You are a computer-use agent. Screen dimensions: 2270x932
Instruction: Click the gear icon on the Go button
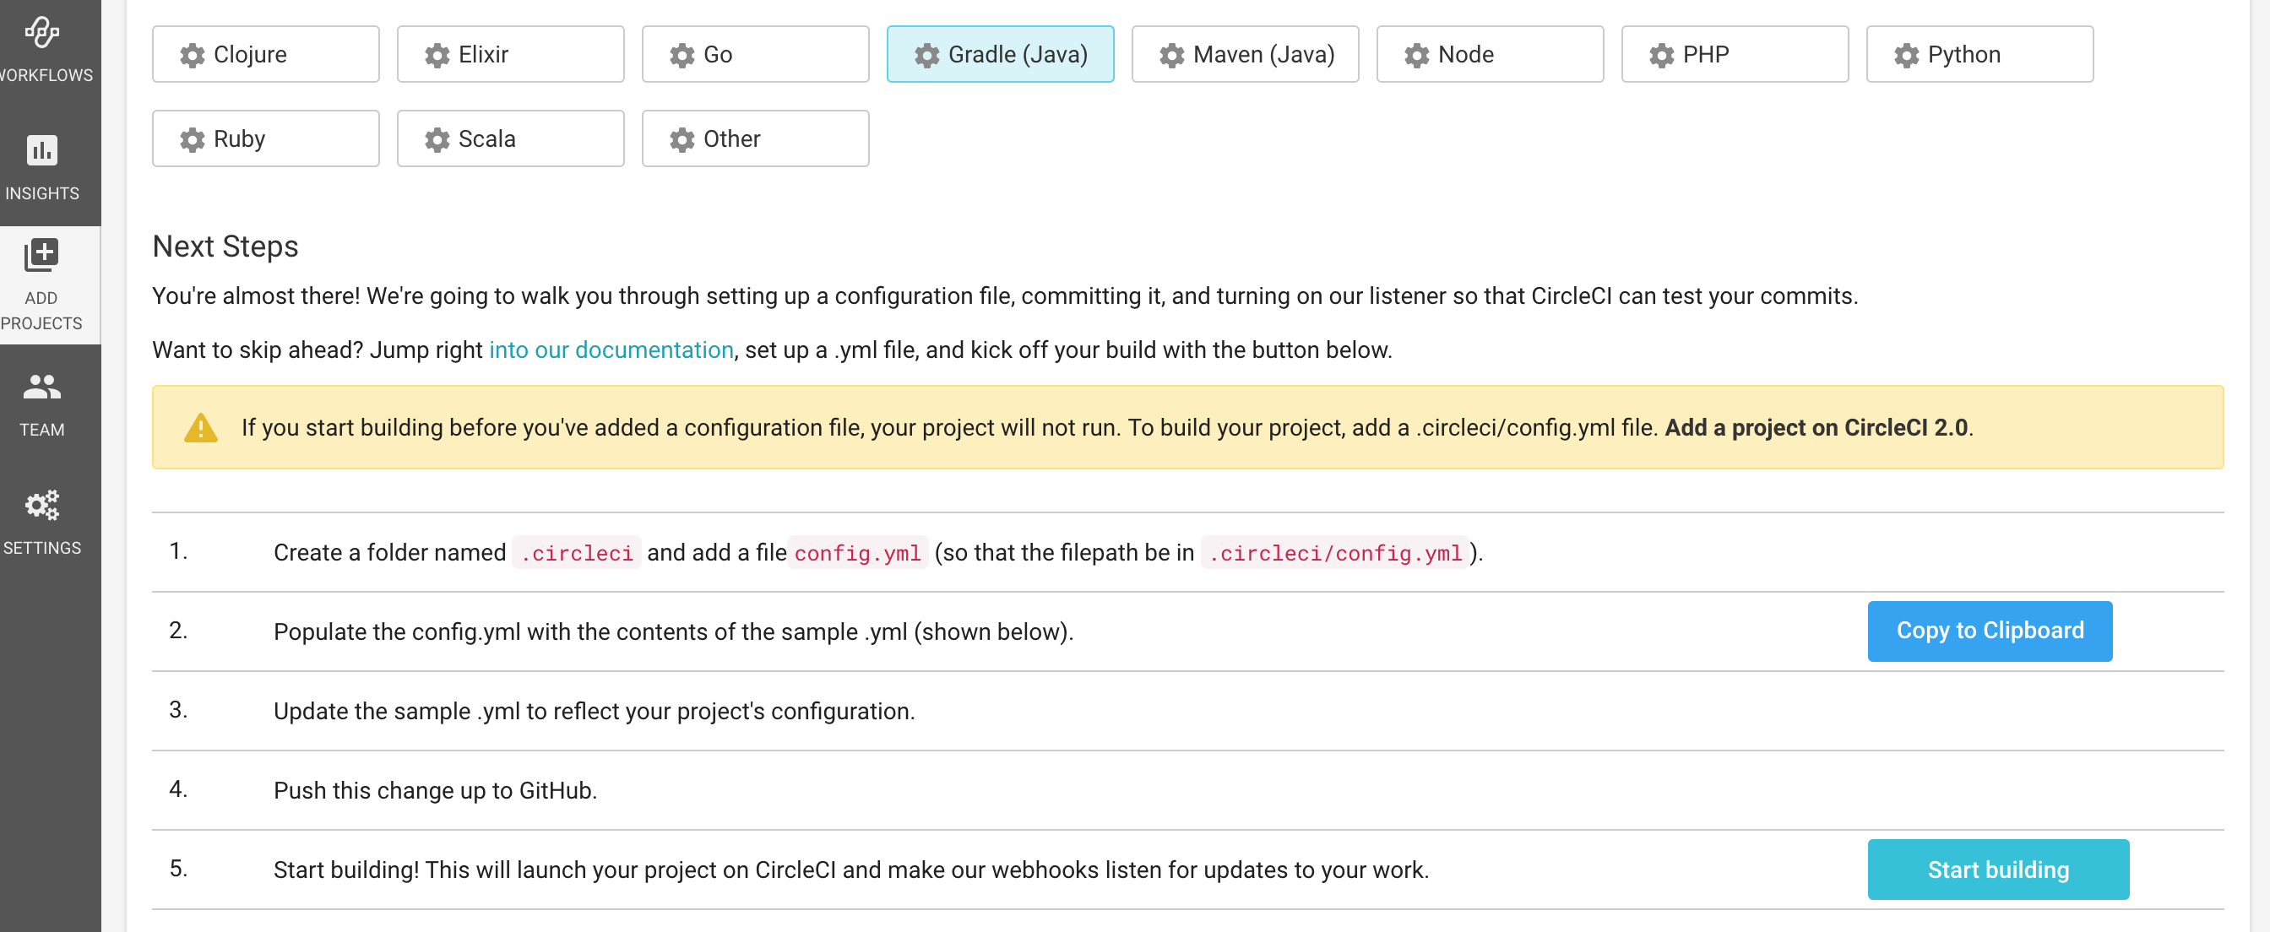682,56
